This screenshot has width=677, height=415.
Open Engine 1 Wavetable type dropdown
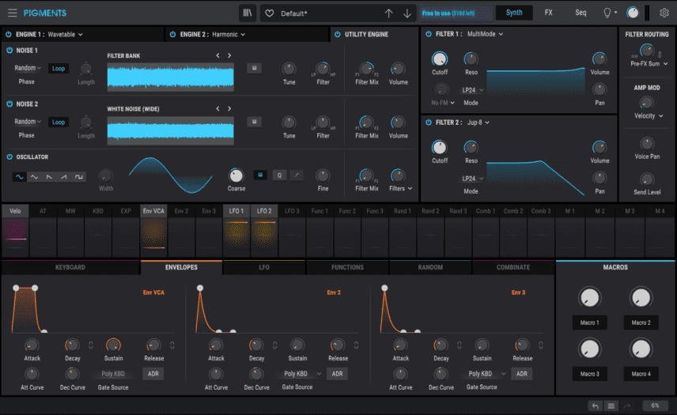coord(65,34)
